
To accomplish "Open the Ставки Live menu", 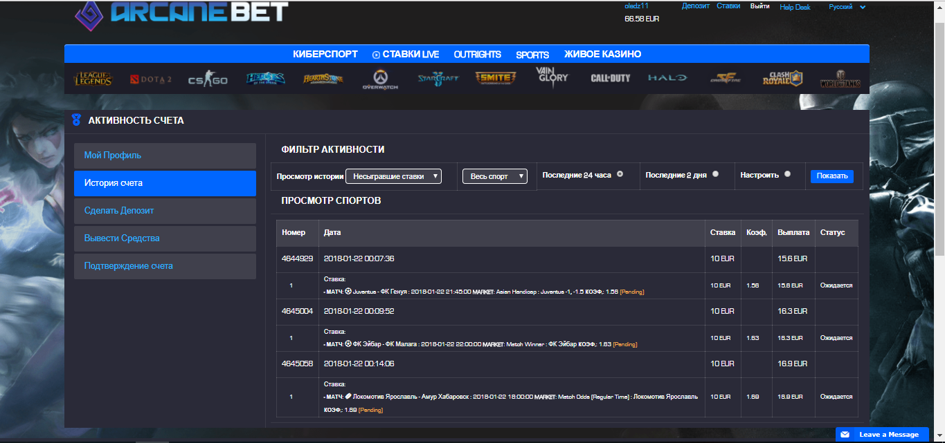I will coord(406,54).
